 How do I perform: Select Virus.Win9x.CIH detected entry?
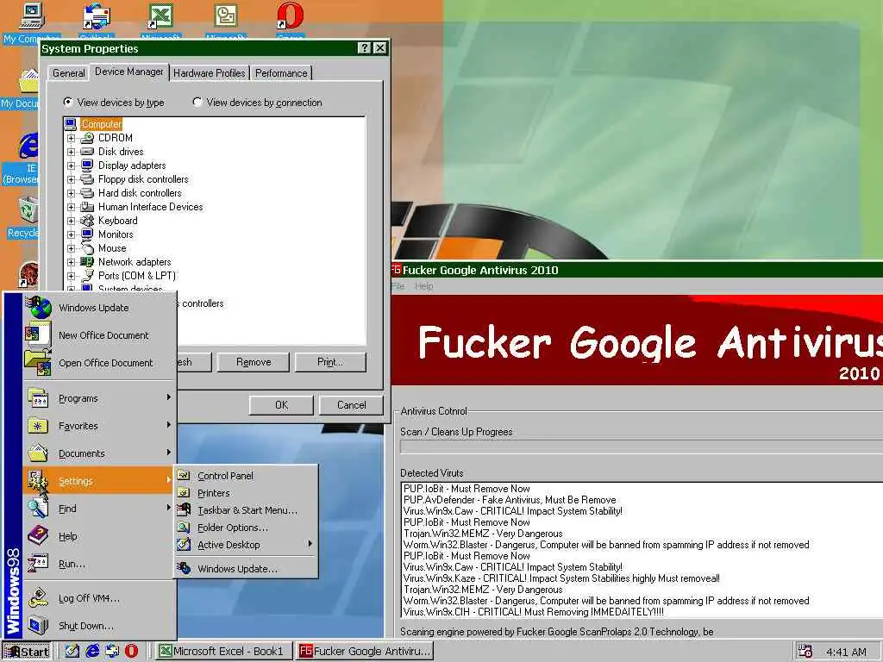coord(533,612)
